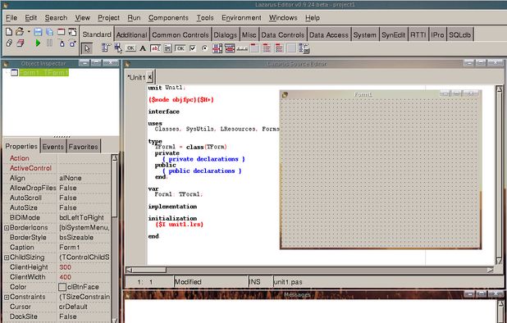Pick the TMemo component icon

tap(167, 48)
